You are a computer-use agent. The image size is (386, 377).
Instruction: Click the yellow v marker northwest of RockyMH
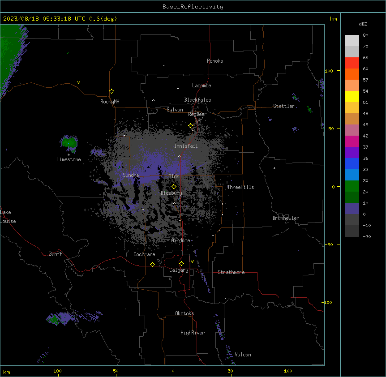click(x=78, y=82)
